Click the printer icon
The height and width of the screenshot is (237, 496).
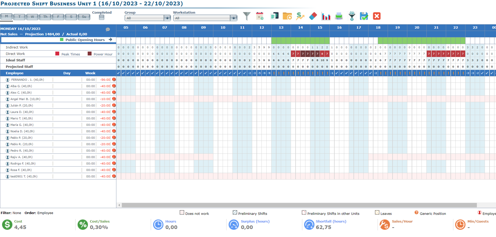(339, 16)
